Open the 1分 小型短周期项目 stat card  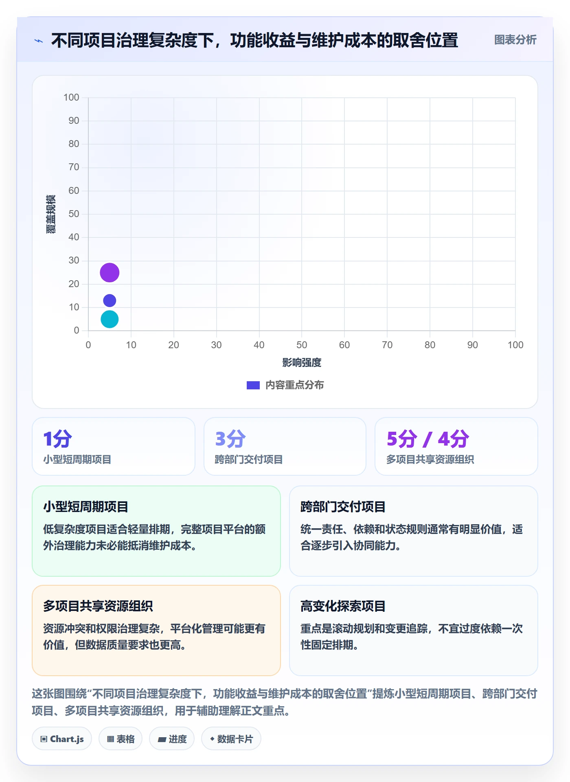pyautogui.click(x=114, y=446)
